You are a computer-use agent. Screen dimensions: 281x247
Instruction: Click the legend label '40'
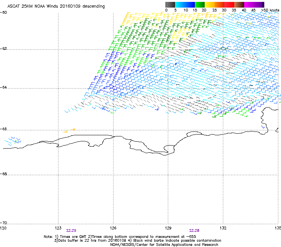244,10
